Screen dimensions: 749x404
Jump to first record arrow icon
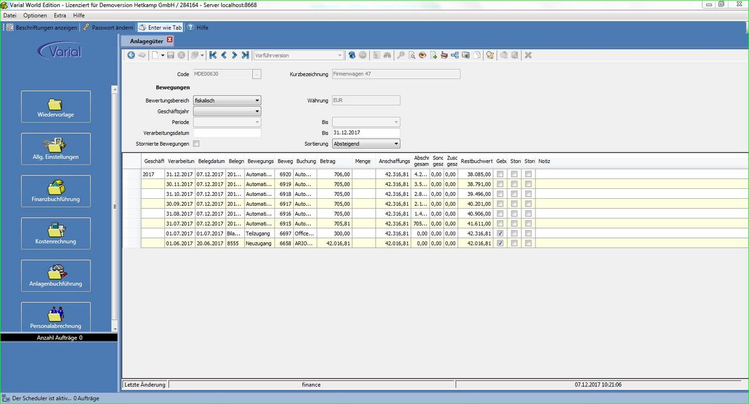[213, 55]
